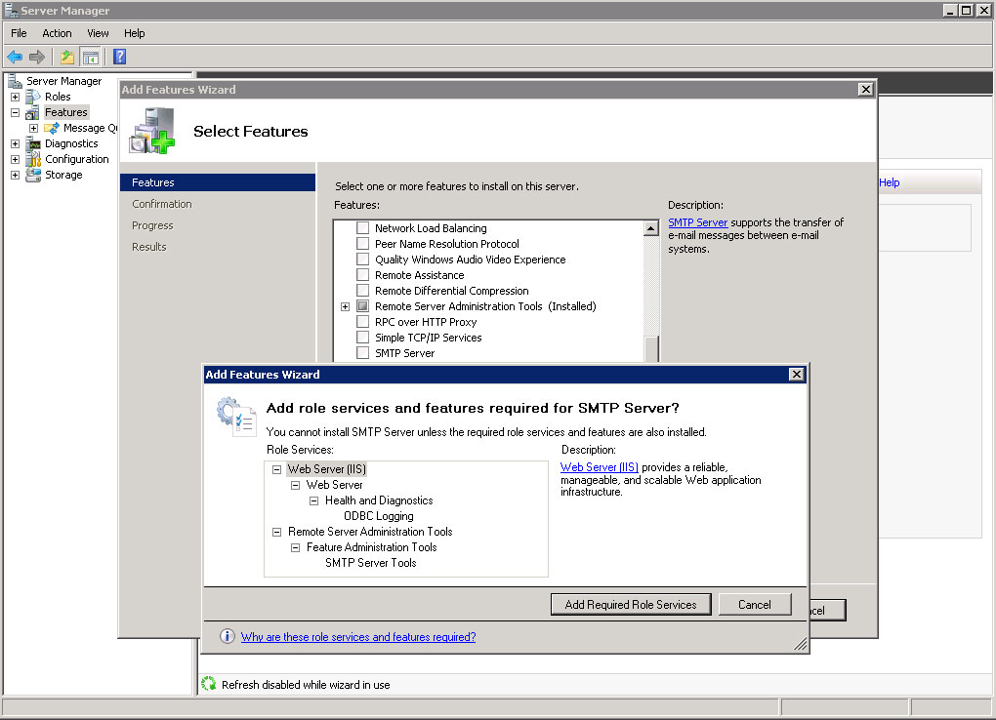
Task: Collapse Feature Administration Tools node
Action: [x=295, y=547]
